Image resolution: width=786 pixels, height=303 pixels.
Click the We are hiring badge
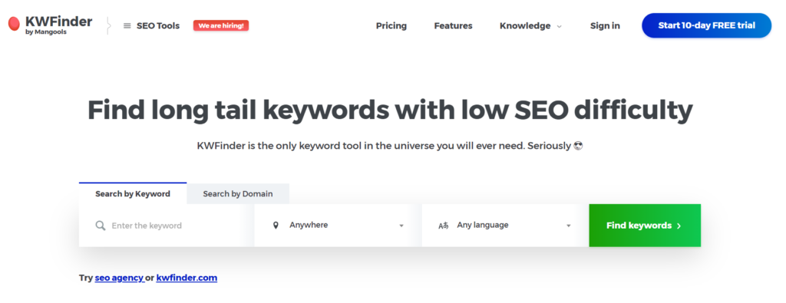[x=221, y=25]
